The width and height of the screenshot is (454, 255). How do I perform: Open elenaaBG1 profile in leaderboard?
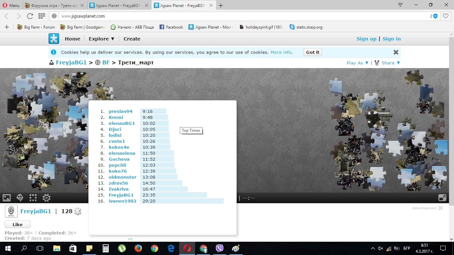tap(122, 124)
